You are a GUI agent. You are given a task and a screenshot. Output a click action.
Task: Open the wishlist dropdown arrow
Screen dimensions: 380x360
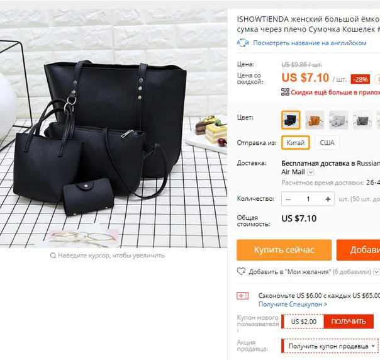376,272
